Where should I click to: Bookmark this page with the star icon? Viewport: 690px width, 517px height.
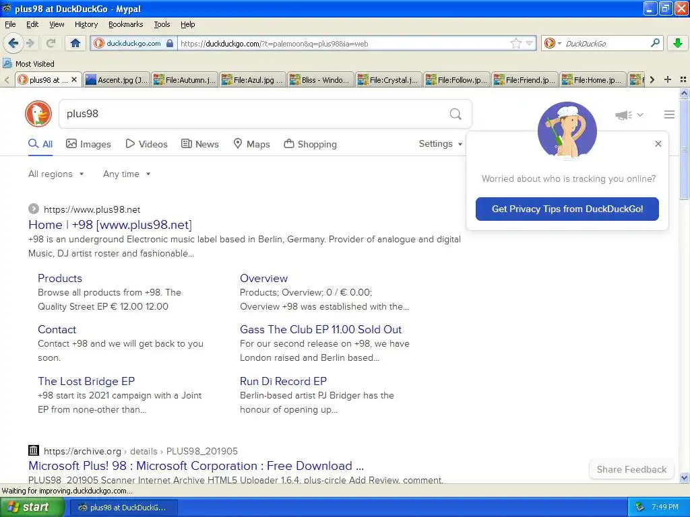pos(515,44)
